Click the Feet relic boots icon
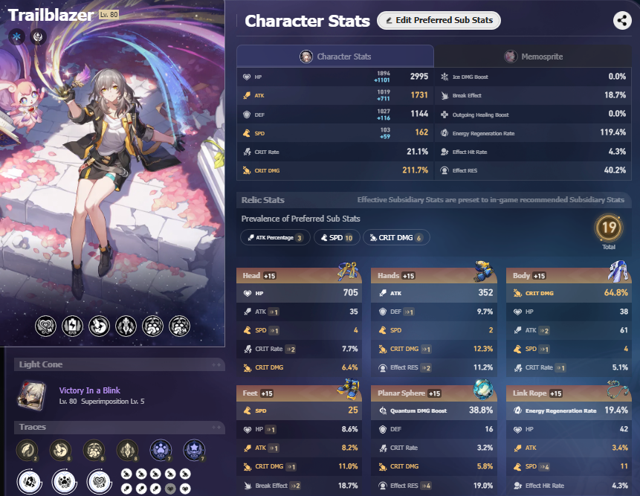Image resolution: width=640 pixels, height=496 pixels. pyautogui.click(x=348, y=389)
